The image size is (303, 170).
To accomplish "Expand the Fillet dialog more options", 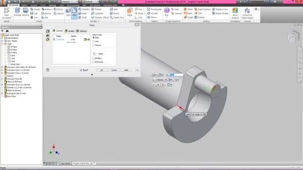I will [x=137, y=70].
